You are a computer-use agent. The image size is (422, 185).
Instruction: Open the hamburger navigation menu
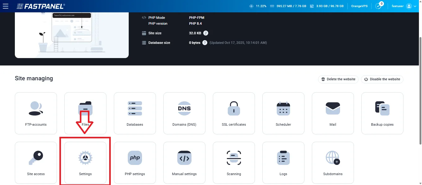[x=6, y=6]
